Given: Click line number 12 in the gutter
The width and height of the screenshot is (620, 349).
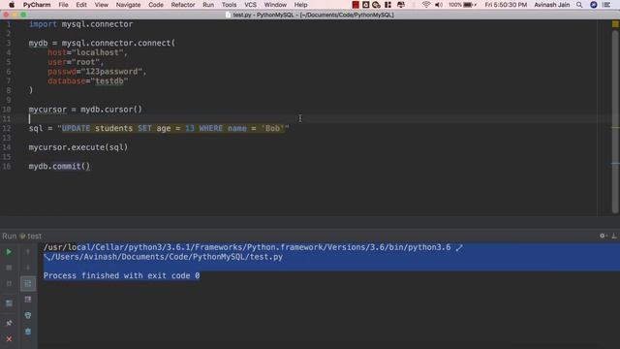Looking at the screenshot, I should pyautogui.click(x=7, y=128).
